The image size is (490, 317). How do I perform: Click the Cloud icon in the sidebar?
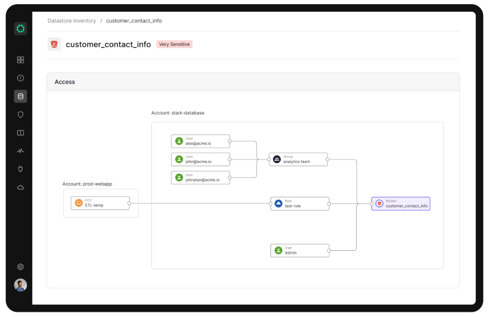(20, 187)
